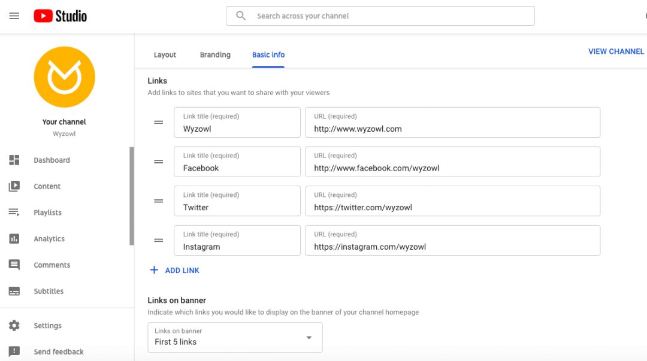
Task: Click Send feedback in the sidebar
Action: [59, 351]
